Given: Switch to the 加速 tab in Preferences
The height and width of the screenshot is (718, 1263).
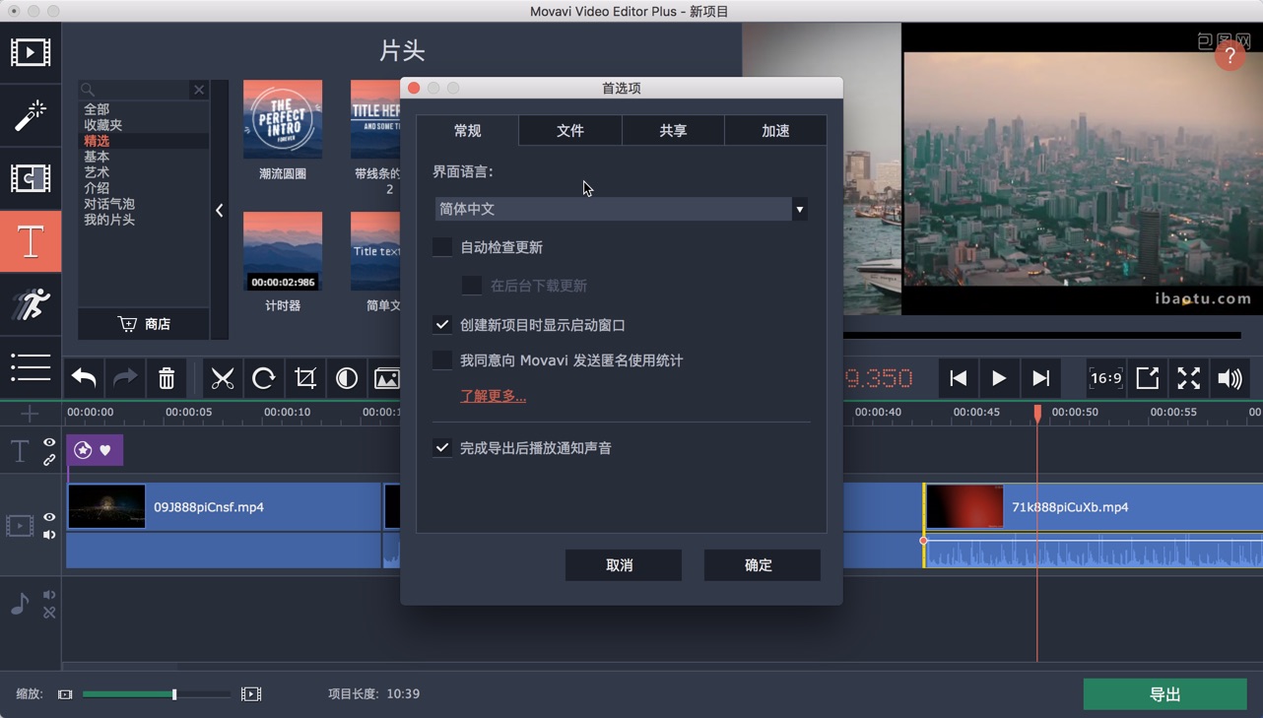Looking at the screenshot, I should pyautogui.click(x=775, y=129).
